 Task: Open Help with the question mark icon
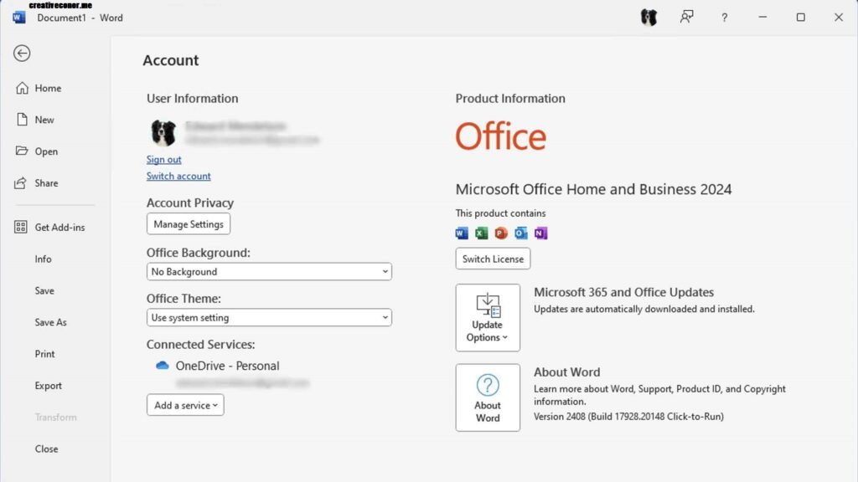(725, 18)
